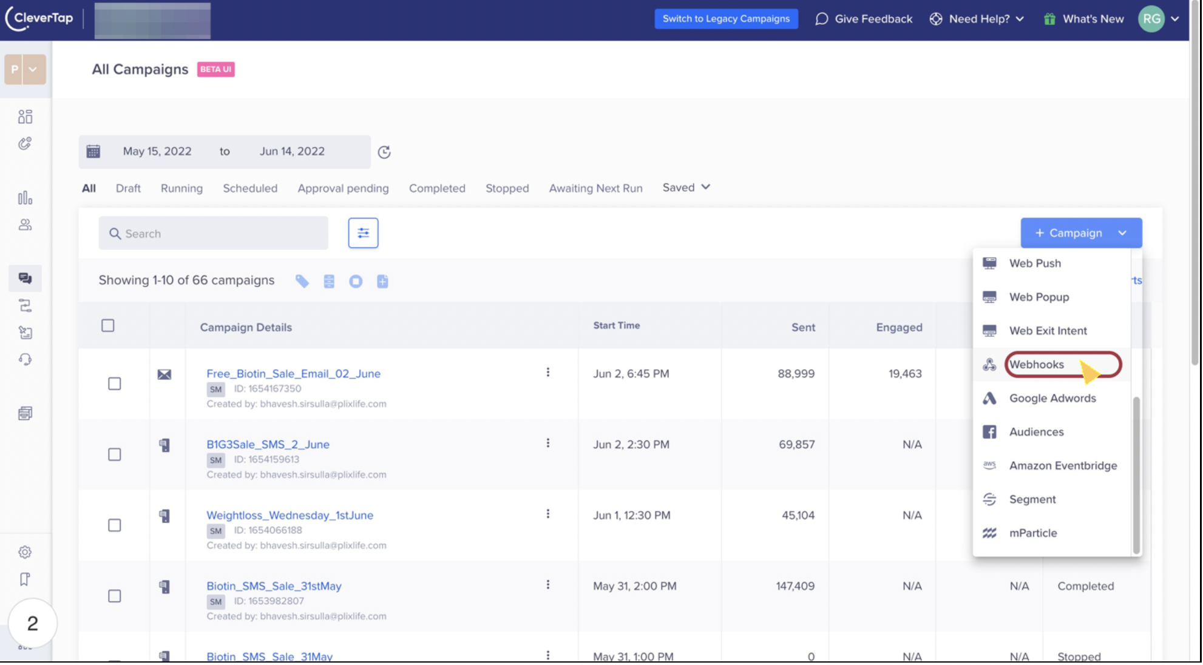1203x665 pixels.
Task: Open kebab menu for Free_Biotin_Sale_Email_02_June
Action: 547,372
